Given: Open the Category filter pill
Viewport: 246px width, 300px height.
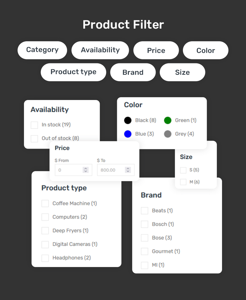Looking at the screenshot, I should (42, 50).
